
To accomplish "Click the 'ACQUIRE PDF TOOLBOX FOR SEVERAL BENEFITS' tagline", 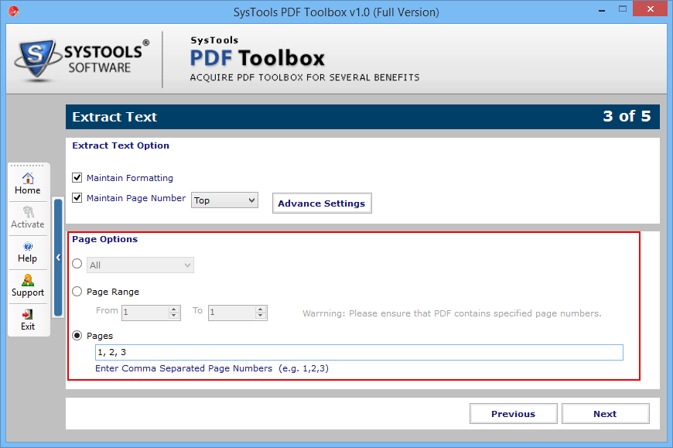I will 305,77.
